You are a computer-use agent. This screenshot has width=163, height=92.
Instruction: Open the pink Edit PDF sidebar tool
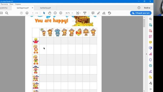151,54
